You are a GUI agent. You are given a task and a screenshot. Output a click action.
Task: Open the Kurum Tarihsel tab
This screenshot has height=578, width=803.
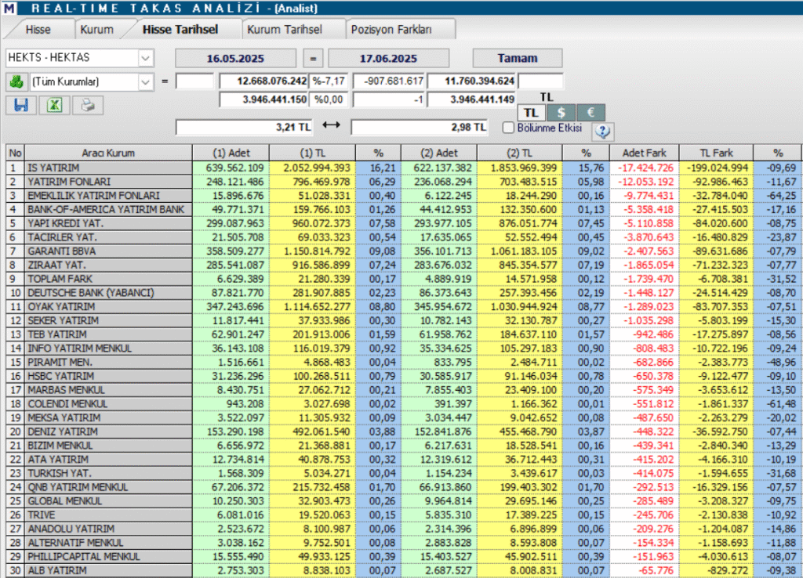click(285, 30)
